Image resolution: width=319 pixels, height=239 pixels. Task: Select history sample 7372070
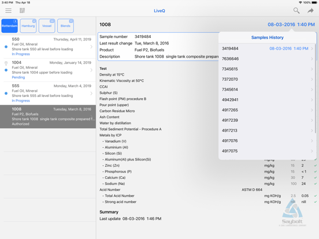[x=268, y=79]
